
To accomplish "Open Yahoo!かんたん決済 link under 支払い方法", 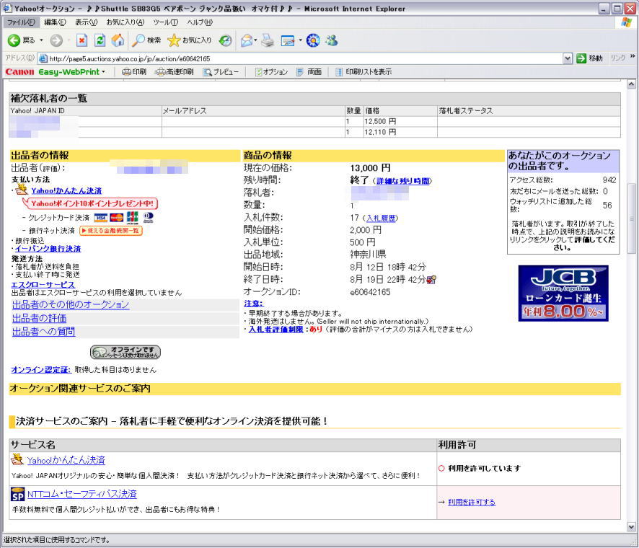I will pyautogui.click(x=66, y=190).
